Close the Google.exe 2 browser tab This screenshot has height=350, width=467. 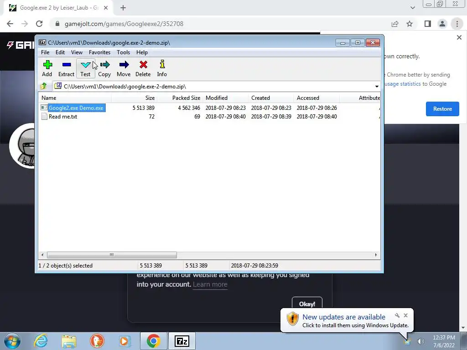[x=106, y=8]
